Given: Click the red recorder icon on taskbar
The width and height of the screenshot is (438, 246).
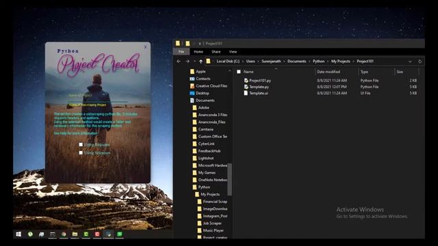Looking at the screenshot, I should tap(97, 234).
